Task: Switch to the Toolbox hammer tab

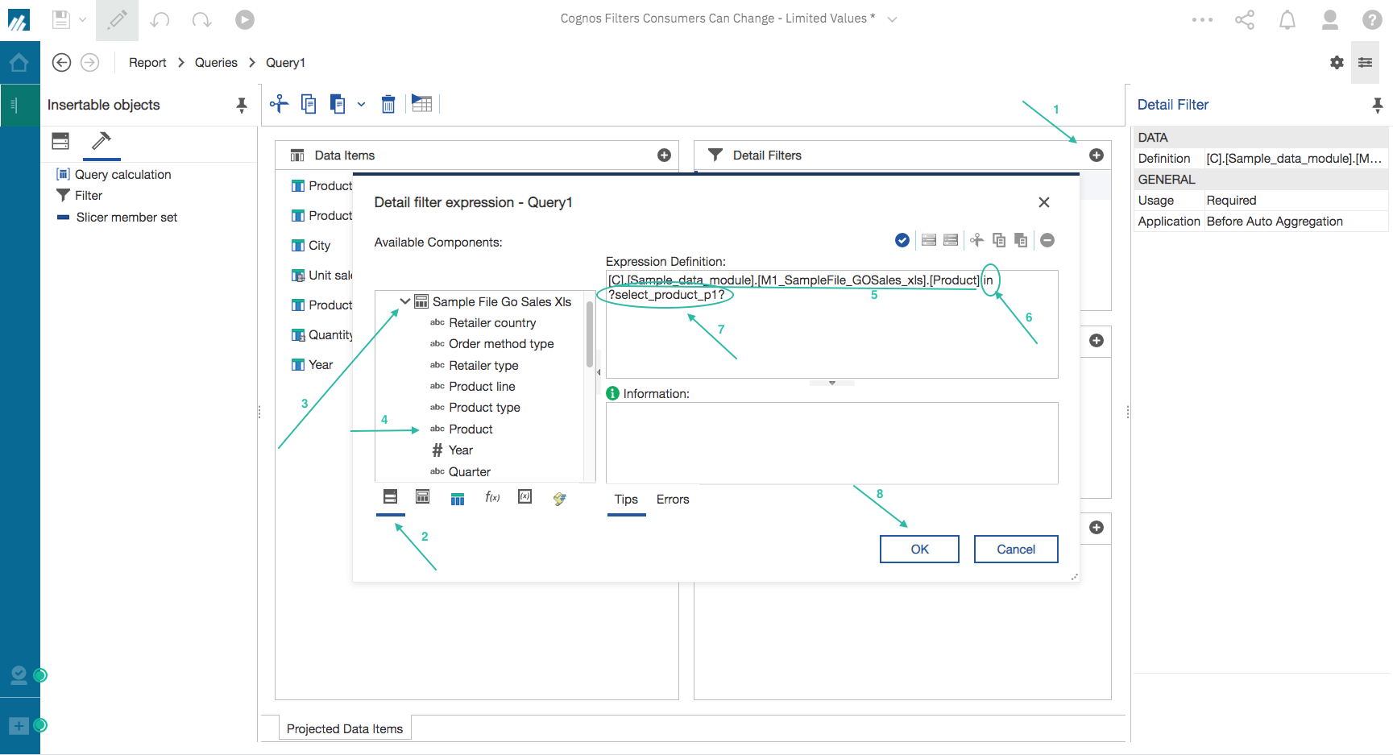Action: pyautogui.click(x=102, y=141)
